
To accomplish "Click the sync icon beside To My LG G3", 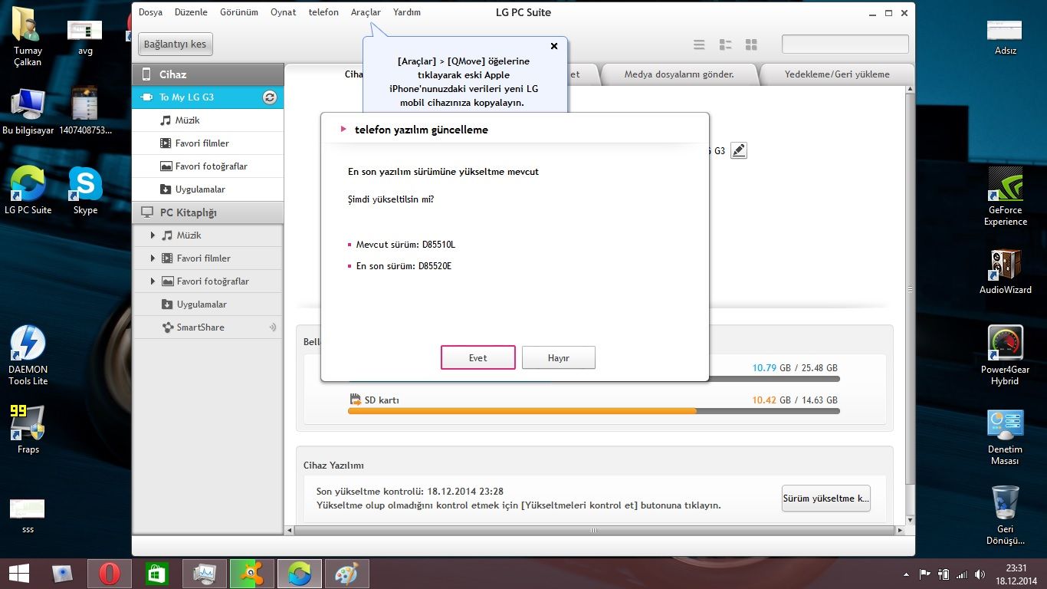I will click(269, 97).
